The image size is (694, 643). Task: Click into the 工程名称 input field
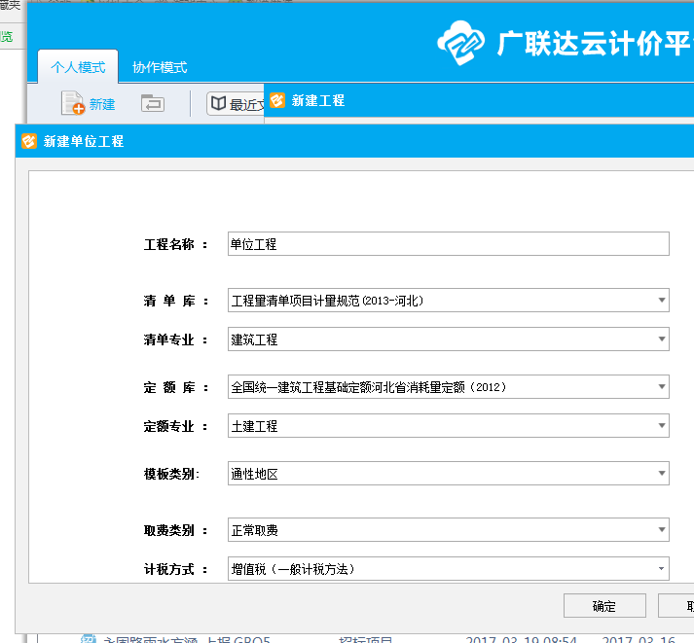[448, 243]
